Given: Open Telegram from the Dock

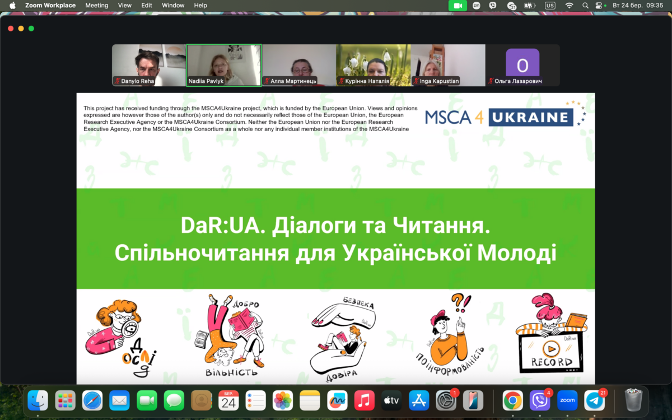Looking at the screenshot, I should click(595, 400).
